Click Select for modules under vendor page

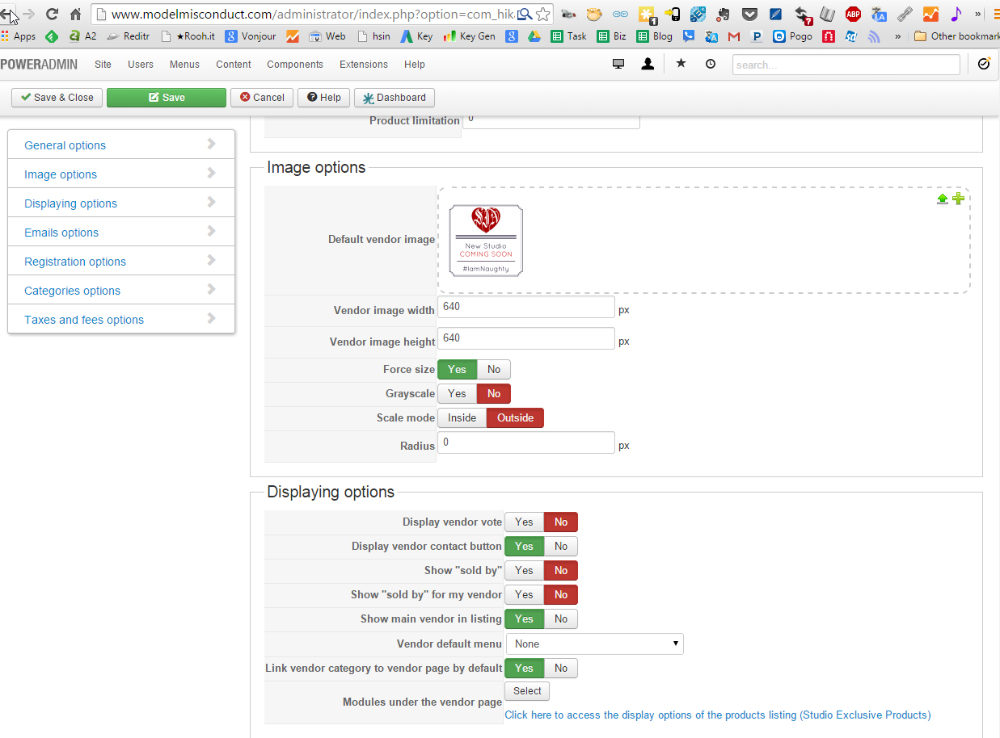coord(527,691)
